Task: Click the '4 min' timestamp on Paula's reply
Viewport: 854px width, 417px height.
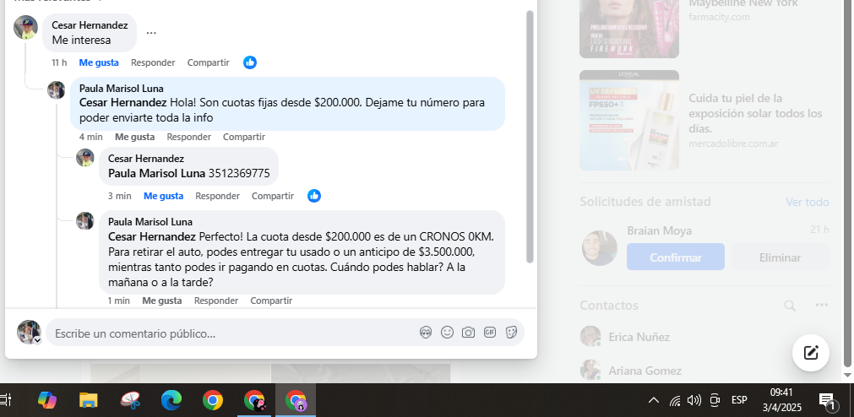Action: coord(91,138)
